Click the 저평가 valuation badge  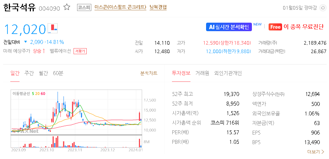pos(80,51)
